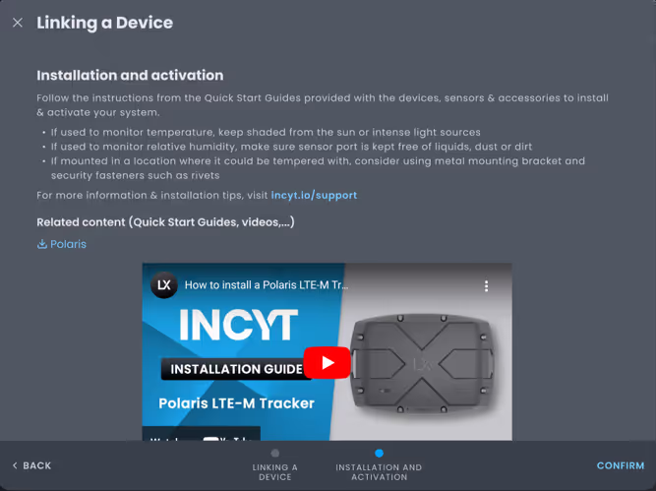Open the video's three-dot options menu
656x491 pixels.
pyautogui.click(x=486, y=286)
